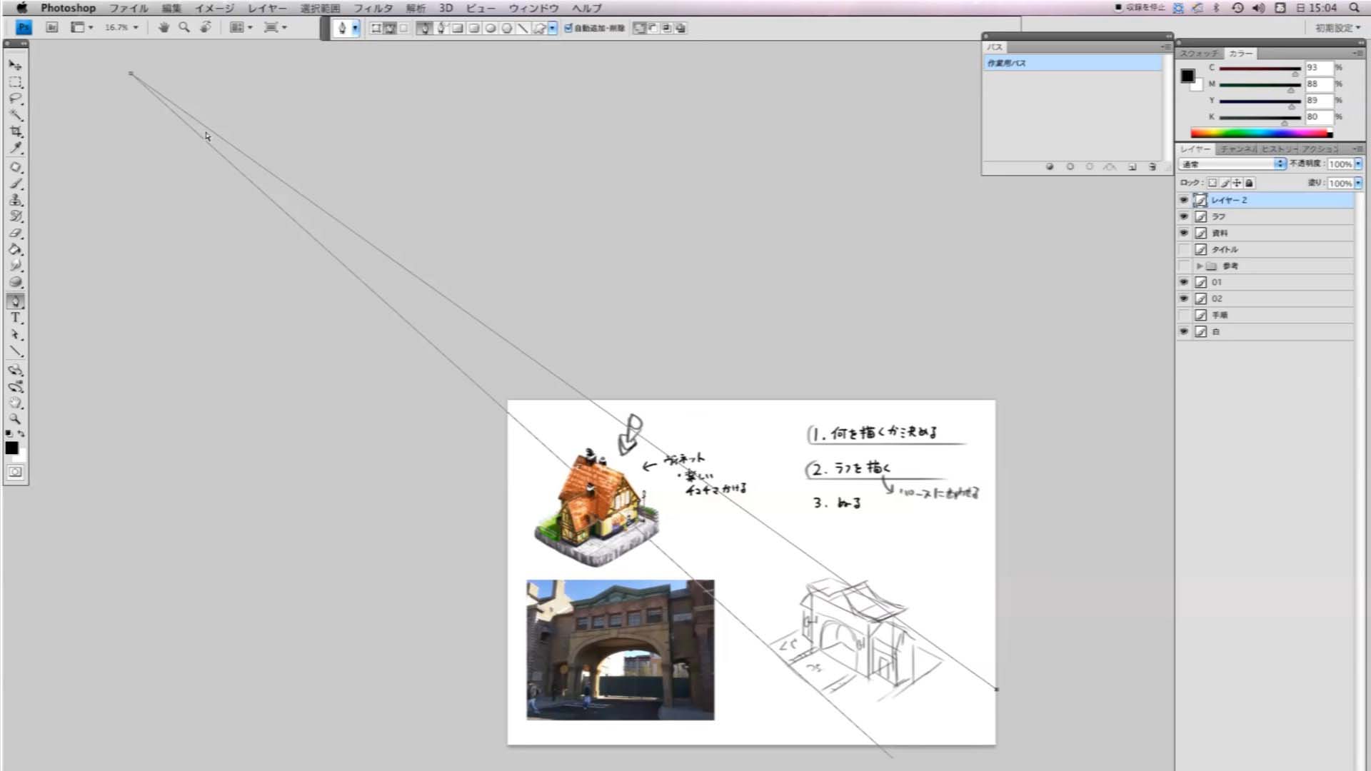The height and width of the screenshot is (771, 1371).
Task: Select the Lasso tool
Action: point(15,99)
